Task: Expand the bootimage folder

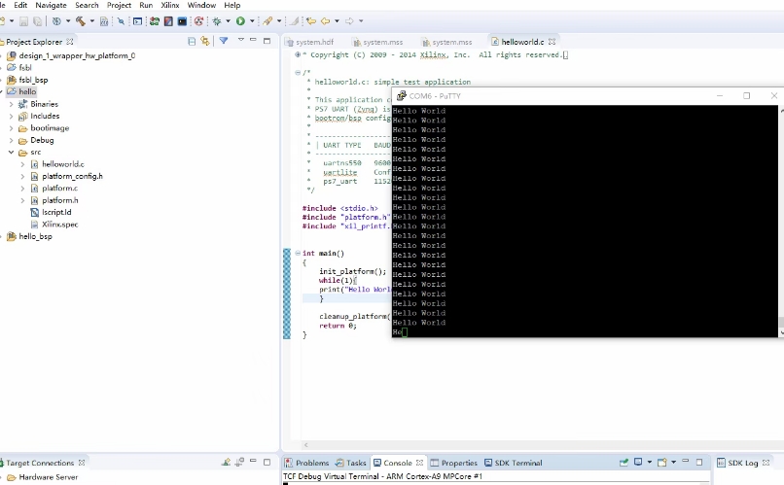Action: click(12, 128)
